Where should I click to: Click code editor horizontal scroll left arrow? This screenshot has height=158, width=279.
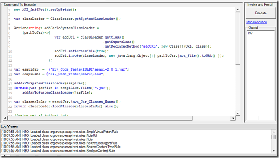[5, 118]
